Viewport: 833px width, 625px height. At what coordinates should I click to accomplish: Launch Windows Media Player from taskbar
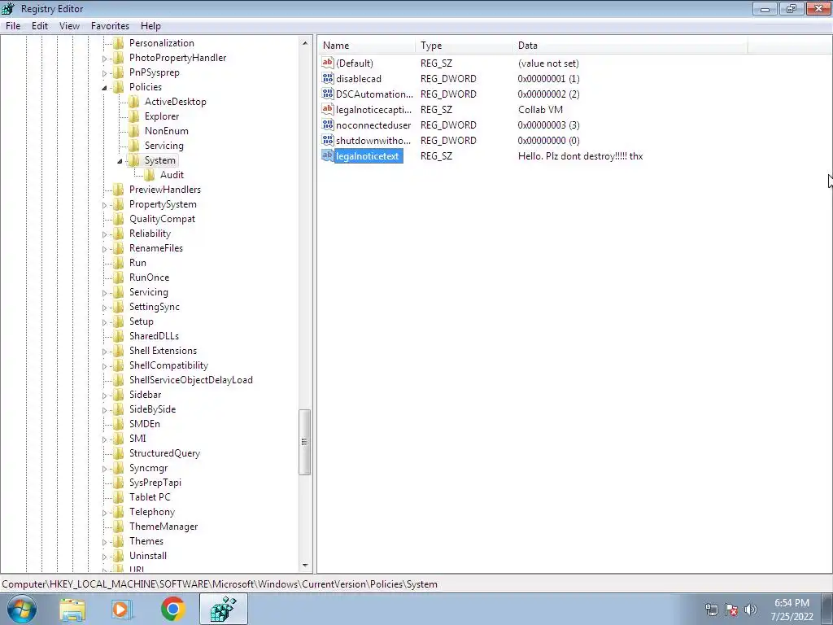pyautogui.click(x=122, y=609)
